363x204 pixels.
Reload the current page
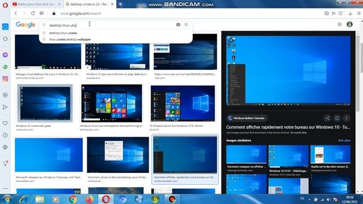[33, 14]
